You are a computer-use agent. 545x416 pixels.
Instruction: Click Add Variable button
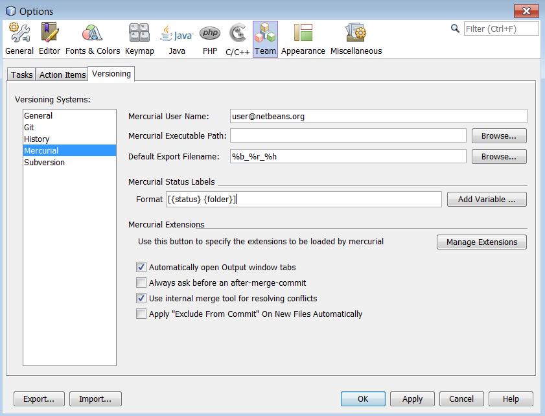487,200
